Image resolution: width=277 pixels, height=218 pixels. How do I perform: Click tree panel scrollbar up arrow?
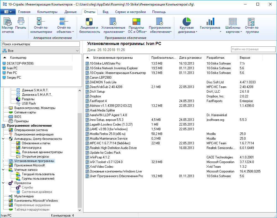coord(80,91)
